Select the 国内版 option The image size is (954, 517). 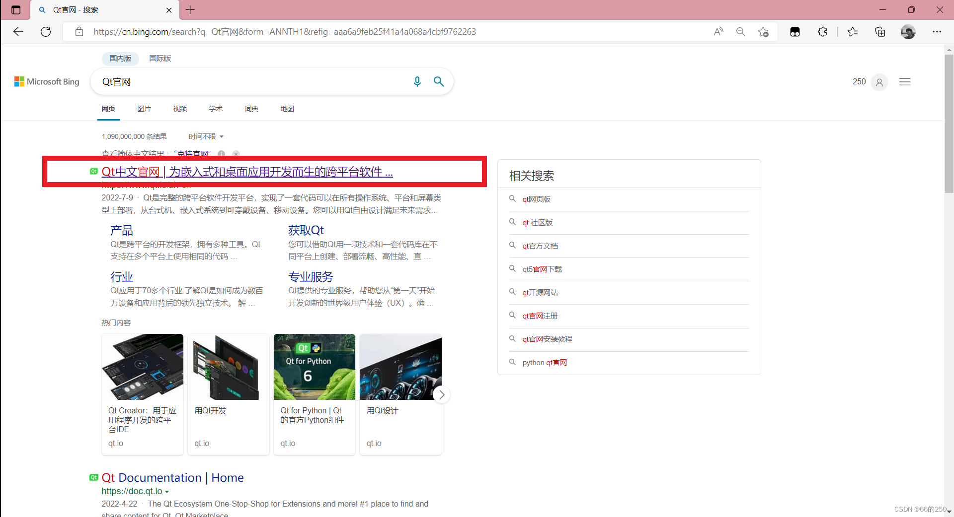(120, 58)
